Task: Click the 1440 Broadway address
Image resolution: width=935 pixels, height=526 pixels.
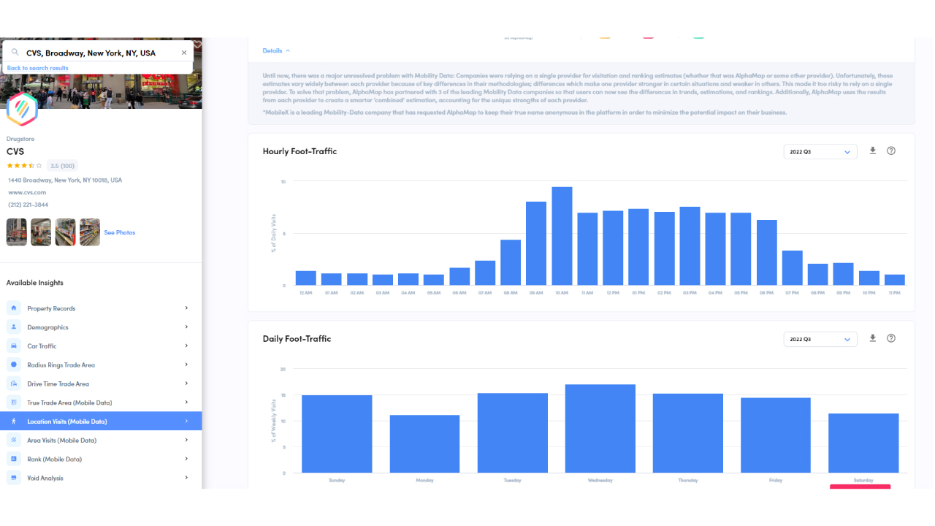Action: [x=65, y=180]
